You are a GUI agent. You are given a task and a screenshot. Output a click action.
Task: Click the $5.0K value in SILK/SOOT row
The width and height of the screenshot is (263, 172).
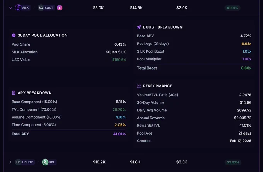[x=98, y=8]
